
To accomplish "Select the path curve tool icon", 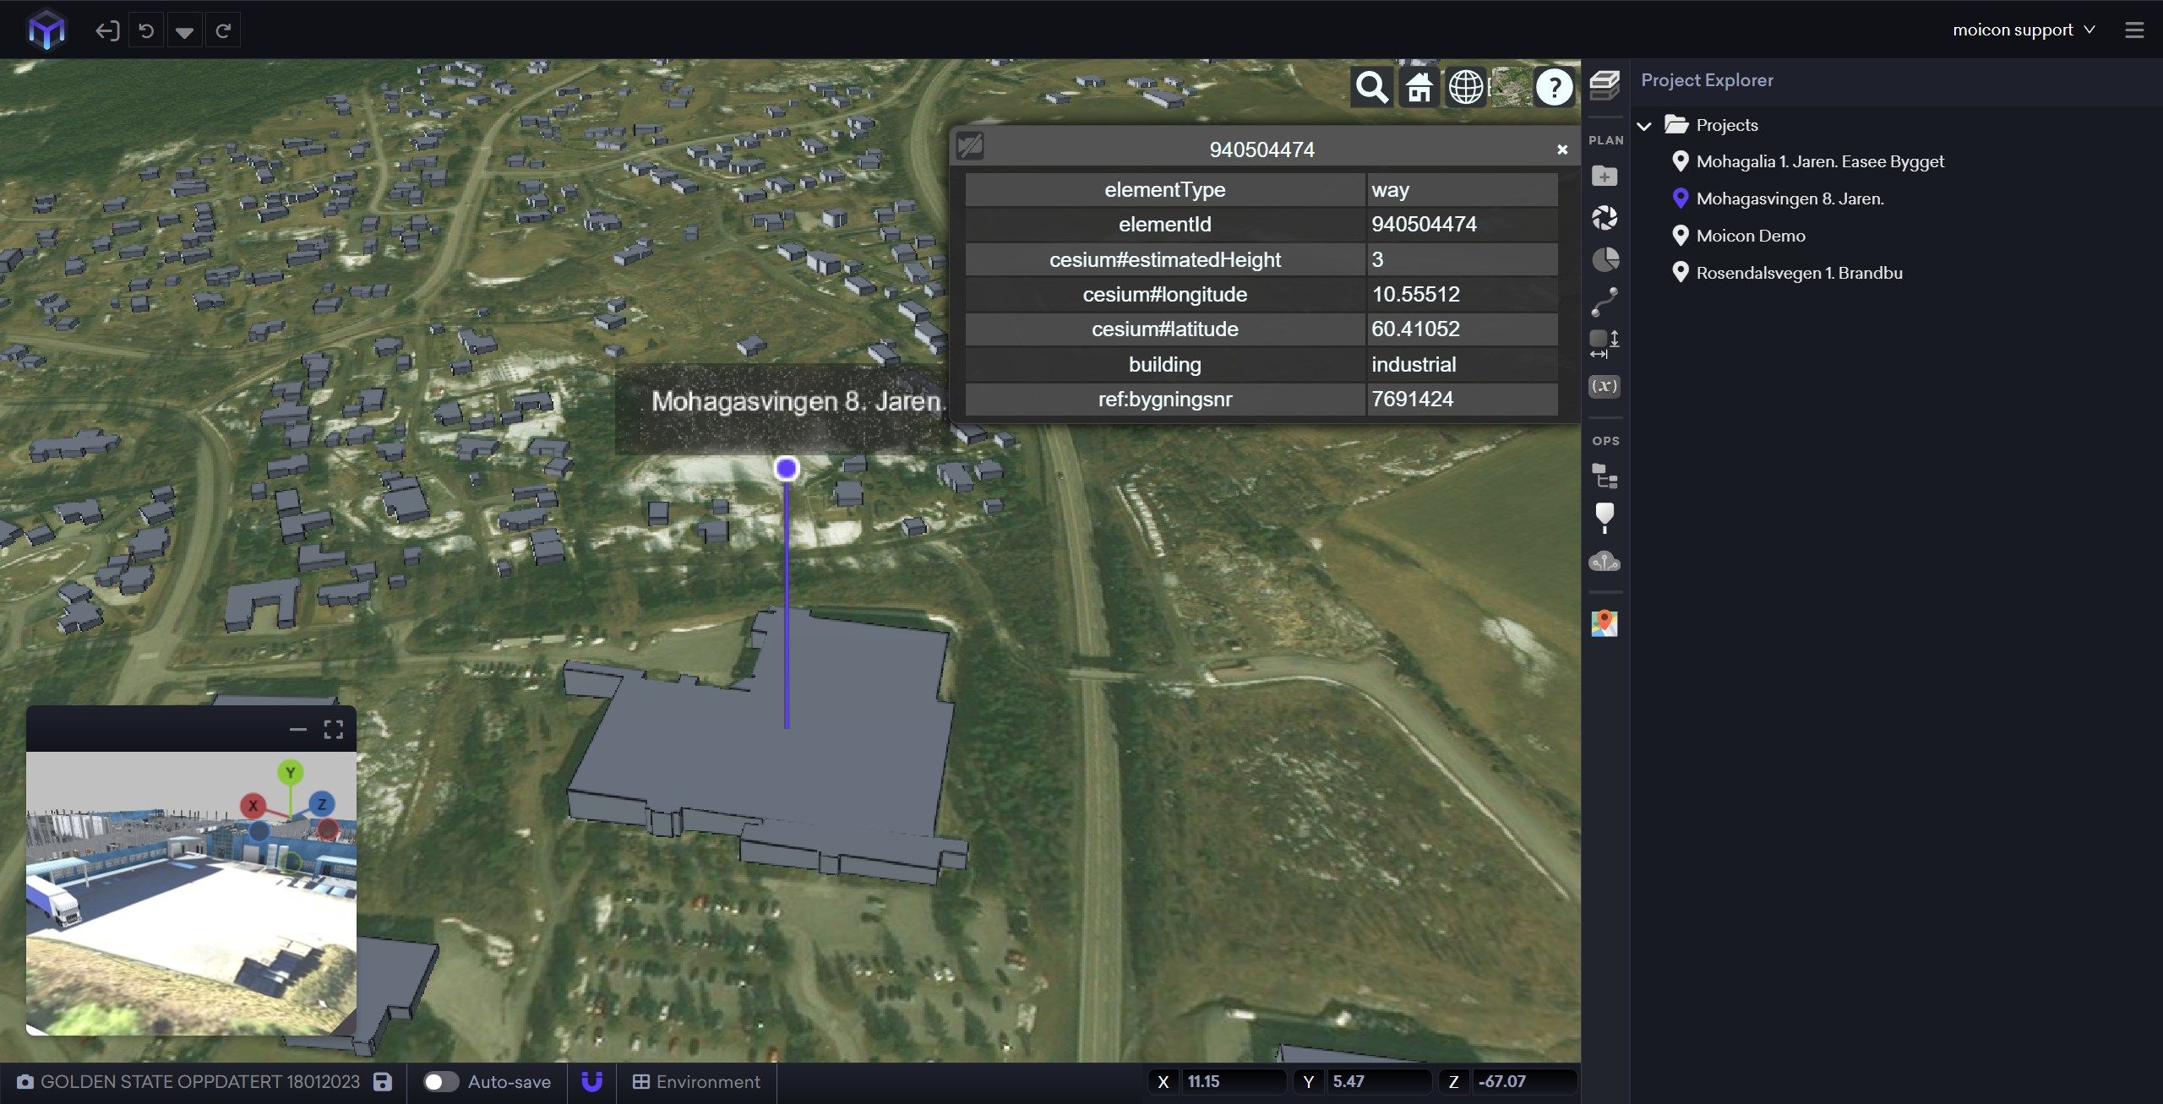I will (1604, 302).
